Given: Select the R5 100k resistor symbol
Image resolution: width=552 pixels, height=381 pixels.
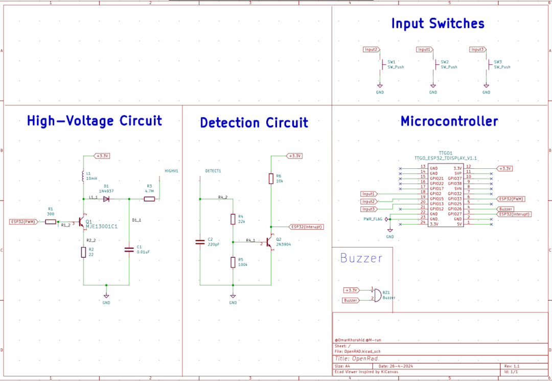Looking at the screenshot, I should point(233,262).
